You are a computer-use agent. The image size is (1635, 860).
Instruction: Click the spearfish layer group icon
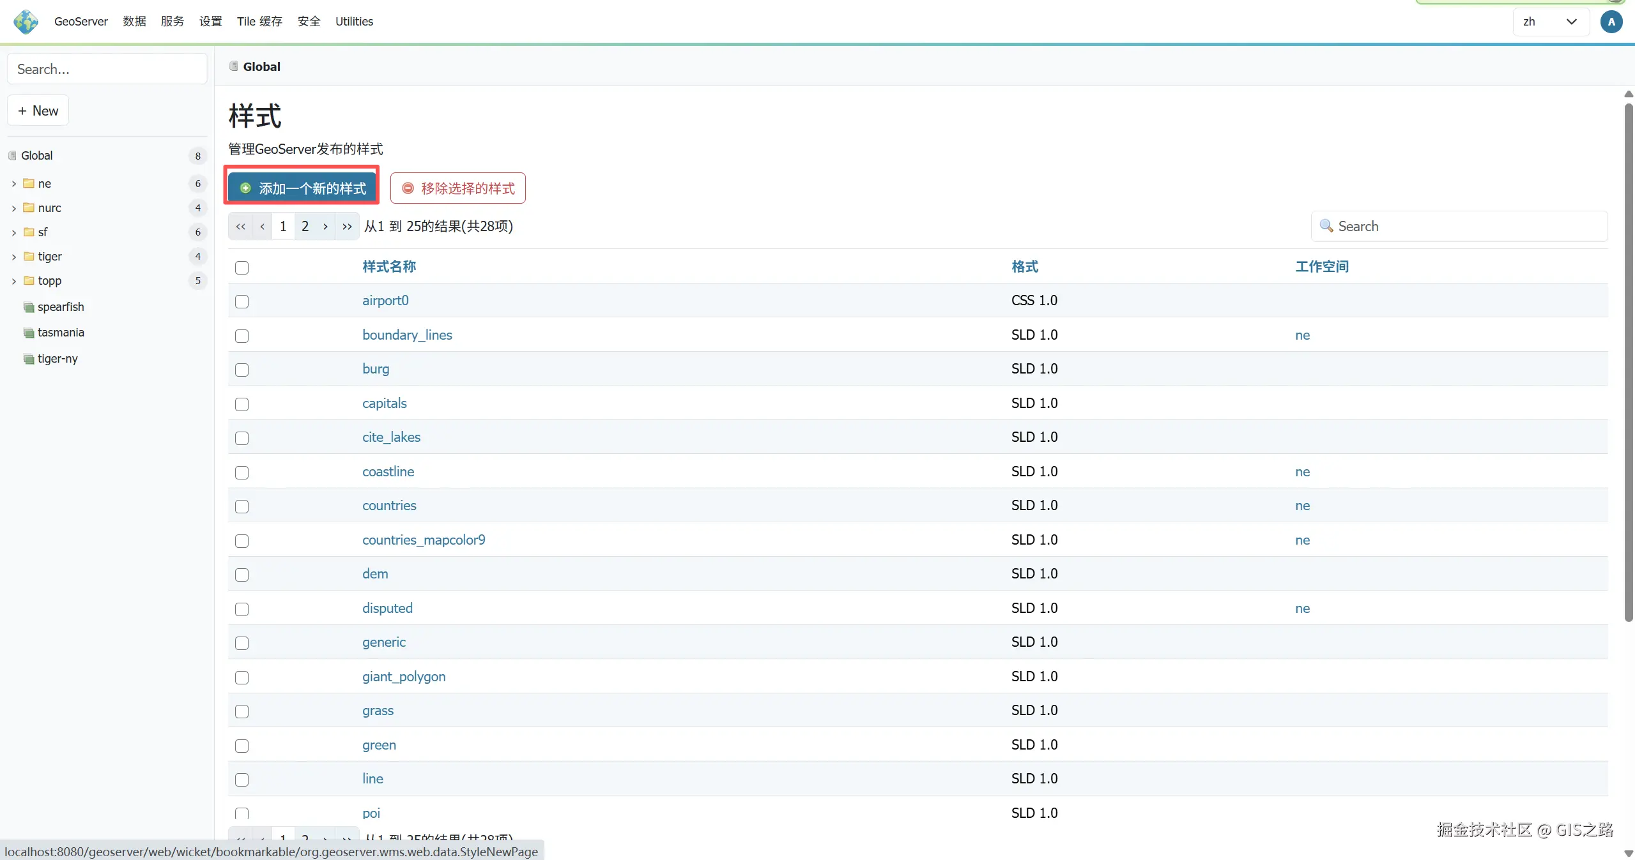[x=29, y=307]
